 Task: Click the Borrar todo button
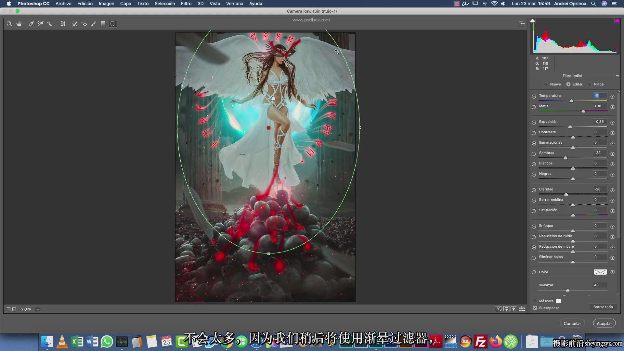pos(603,307)
